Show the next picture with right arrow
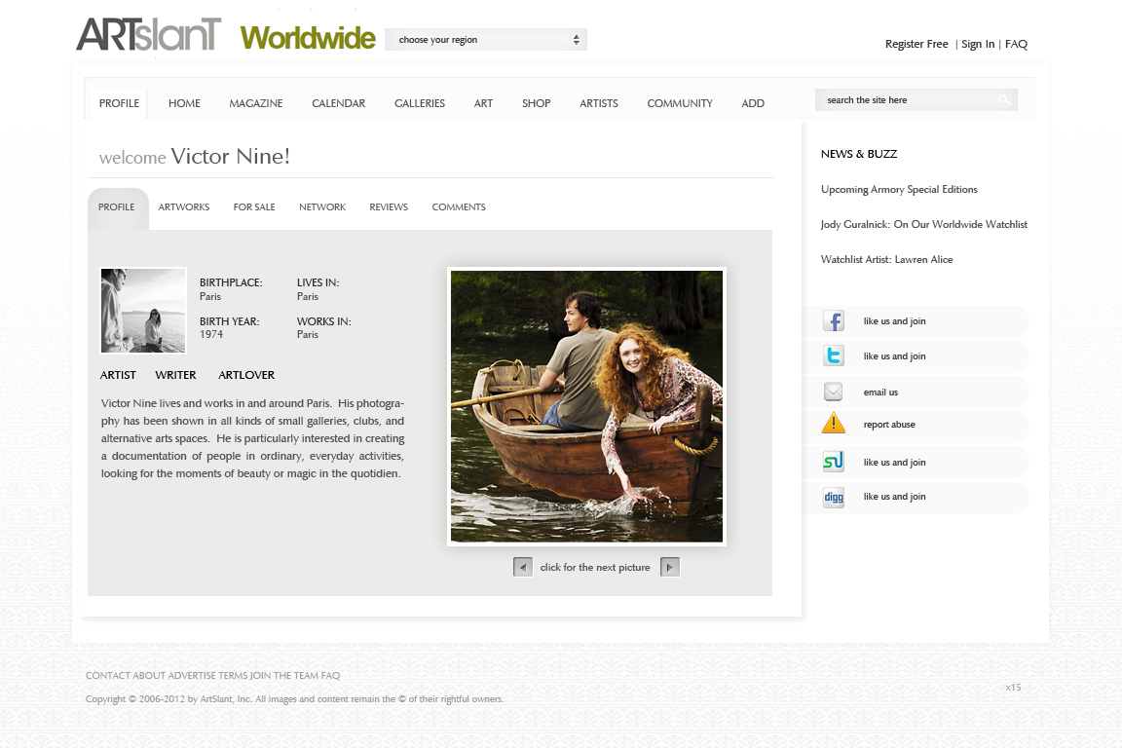1122x748 pixels. point(669,567)
